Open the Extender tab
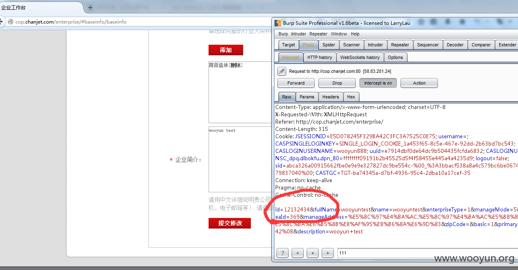This screenshot has width=518, height=270. (x=507, y=45)
